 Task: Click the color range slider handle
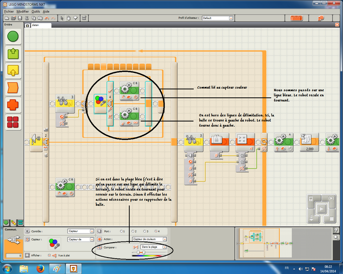pos(139,252)
